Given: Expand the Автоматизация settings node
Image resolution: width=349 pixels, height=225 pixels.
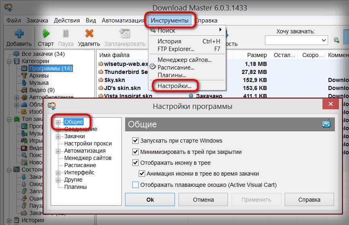Looking at the screenshot, I should pos(58,151).
